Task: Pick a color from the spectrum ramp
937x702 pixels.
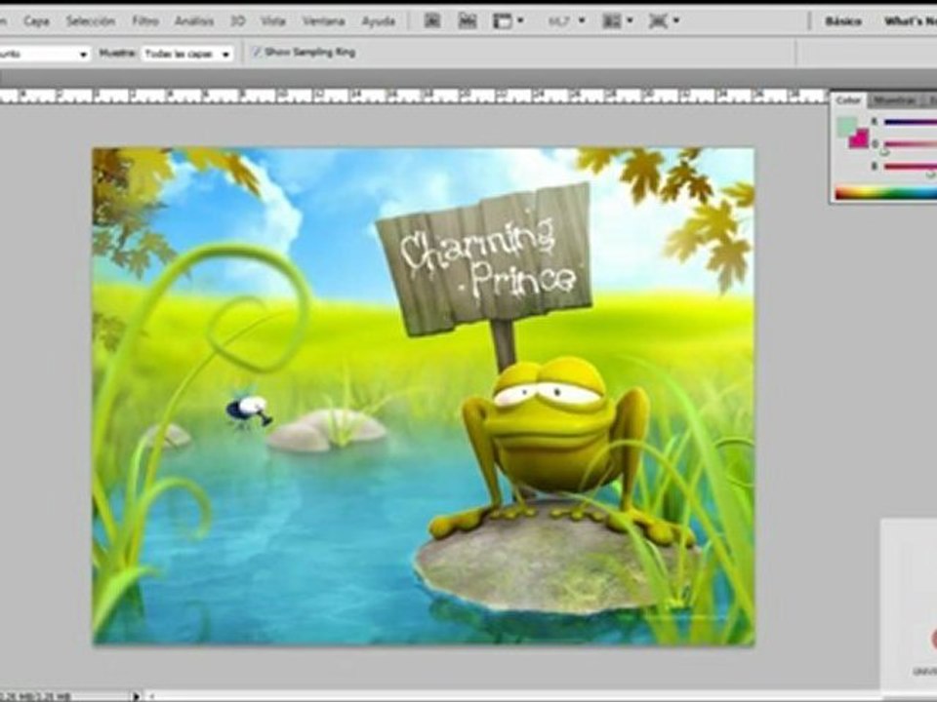Action: click(885, 193)
